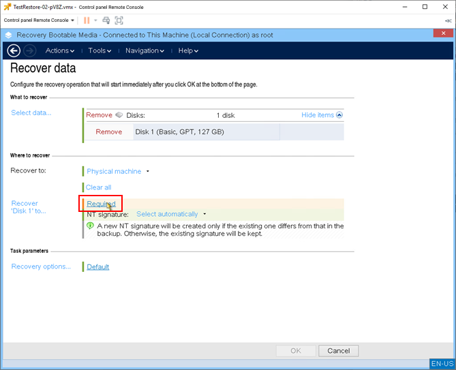Viewport: 456px width, 370px height.
Task: Click the green info icon by NT signature note
Action: 90,226
